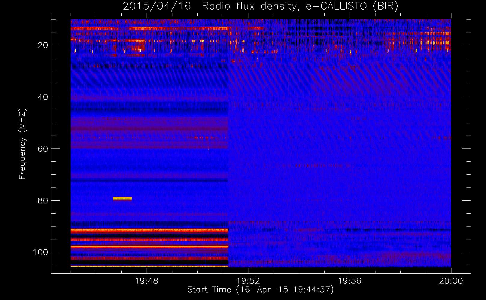Click the "Start Time (16-Apr-15 19:44:37)" x-axis label

click(x=260, y=290)
